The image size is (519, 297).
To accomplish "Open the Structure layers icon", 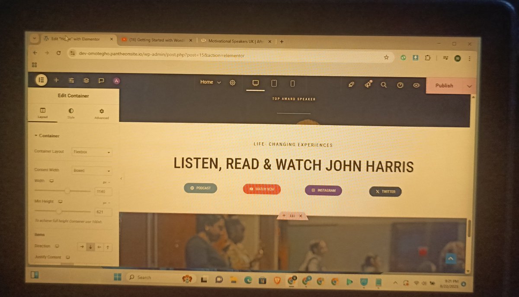I will coord(86,80).
